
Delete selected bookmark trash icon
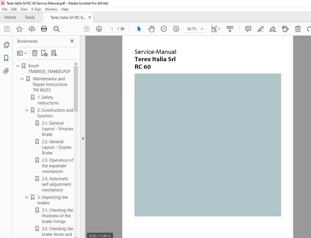pyautogui.click(x=35, y=53)
